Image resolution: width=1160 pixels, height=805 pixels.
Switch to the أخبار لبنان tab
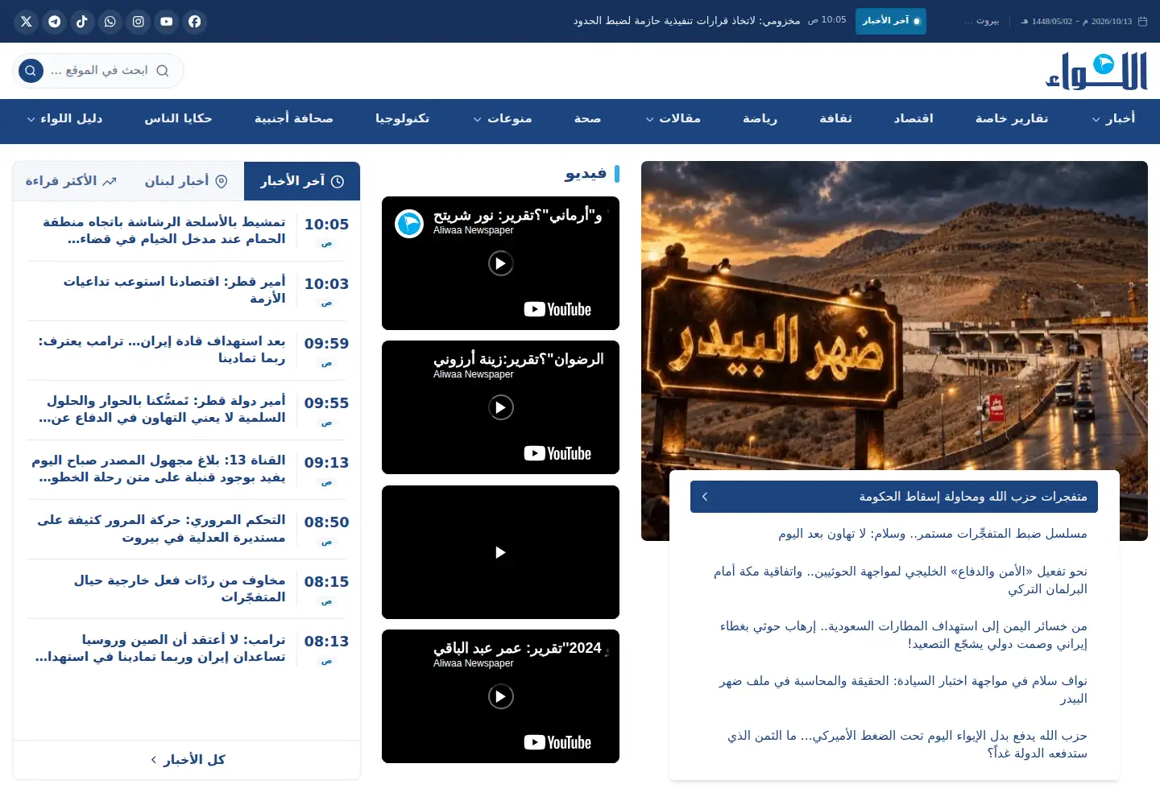click(x=186, y=181)
